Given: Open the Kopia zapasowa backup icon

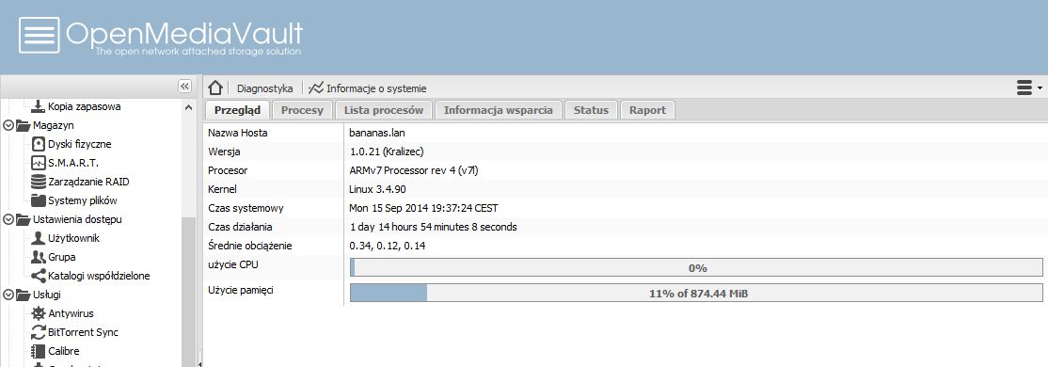Looking at the screenshot, I should pyautogui.click(x=38, y=106).
